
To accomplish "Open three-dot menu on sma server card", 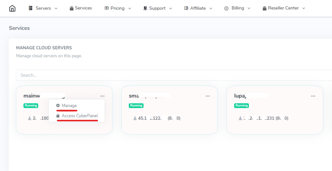I will tap(208, 96).
